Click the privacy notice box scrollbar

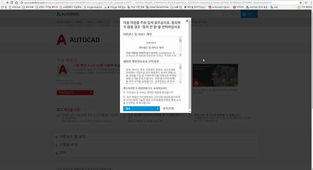(180, 73)
